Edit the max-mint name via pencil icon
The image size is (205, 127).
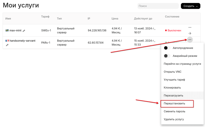coord(24,31)
